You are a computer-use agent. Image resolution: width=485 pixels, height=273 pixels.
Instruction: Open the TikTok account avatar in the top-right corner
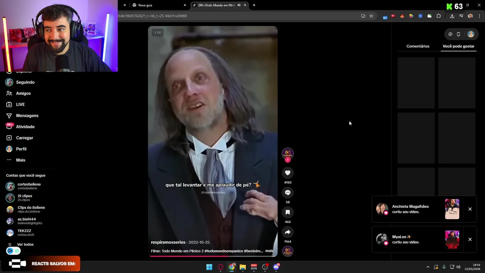471,34
